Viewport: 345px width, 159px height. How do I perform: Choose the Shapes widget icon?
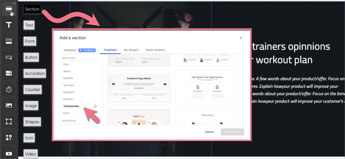(x=9, y=122)
